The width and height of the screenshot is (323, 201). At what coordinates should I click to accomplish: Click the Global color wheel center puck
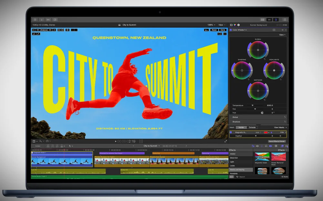258,50
